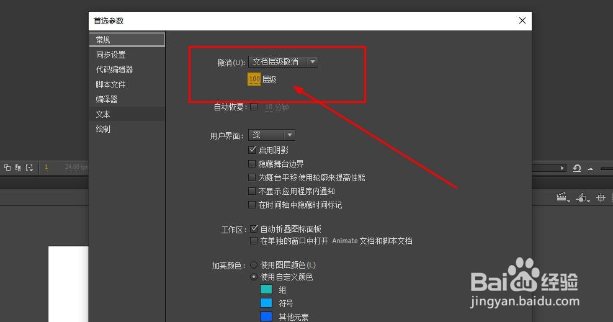613x322 pixels.
Task: Click the center stage crosshair icon
Action: tap(601, 198)
